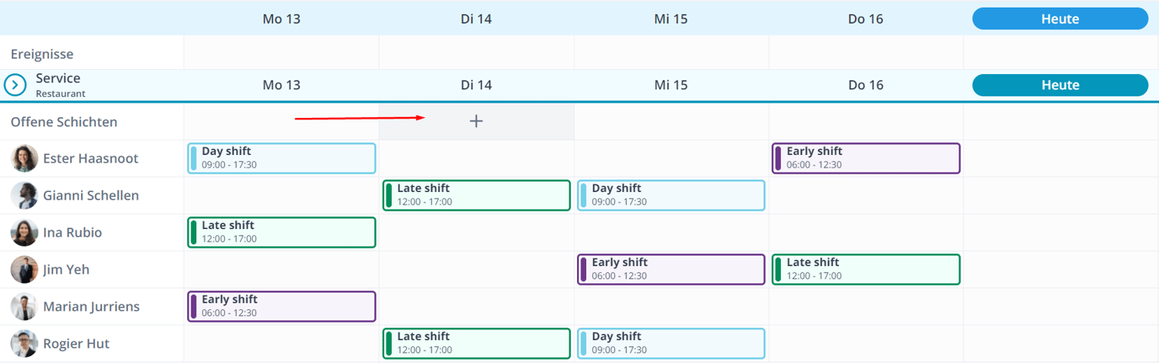Click Marian Jurriens' Early shift block
The width and height of the screenshot is (1159, 363).
click(281, 307)
